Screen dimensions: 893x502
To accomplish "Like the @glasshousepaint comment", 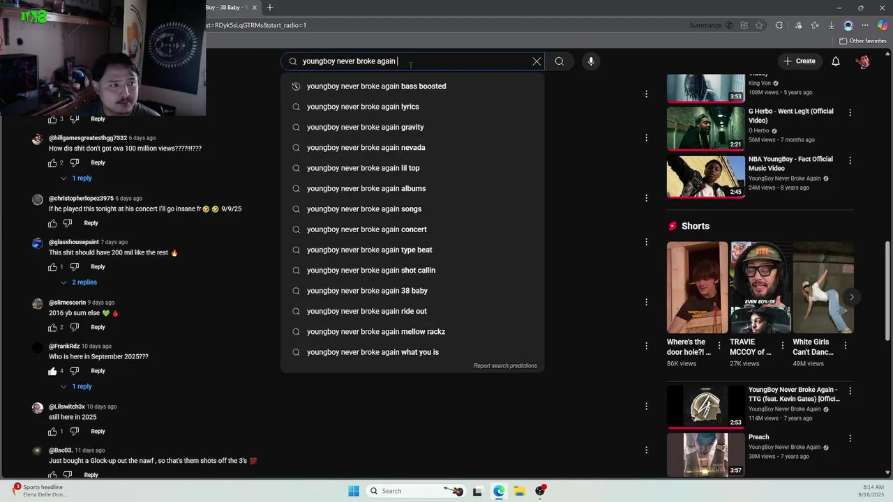I will point(52,267).
